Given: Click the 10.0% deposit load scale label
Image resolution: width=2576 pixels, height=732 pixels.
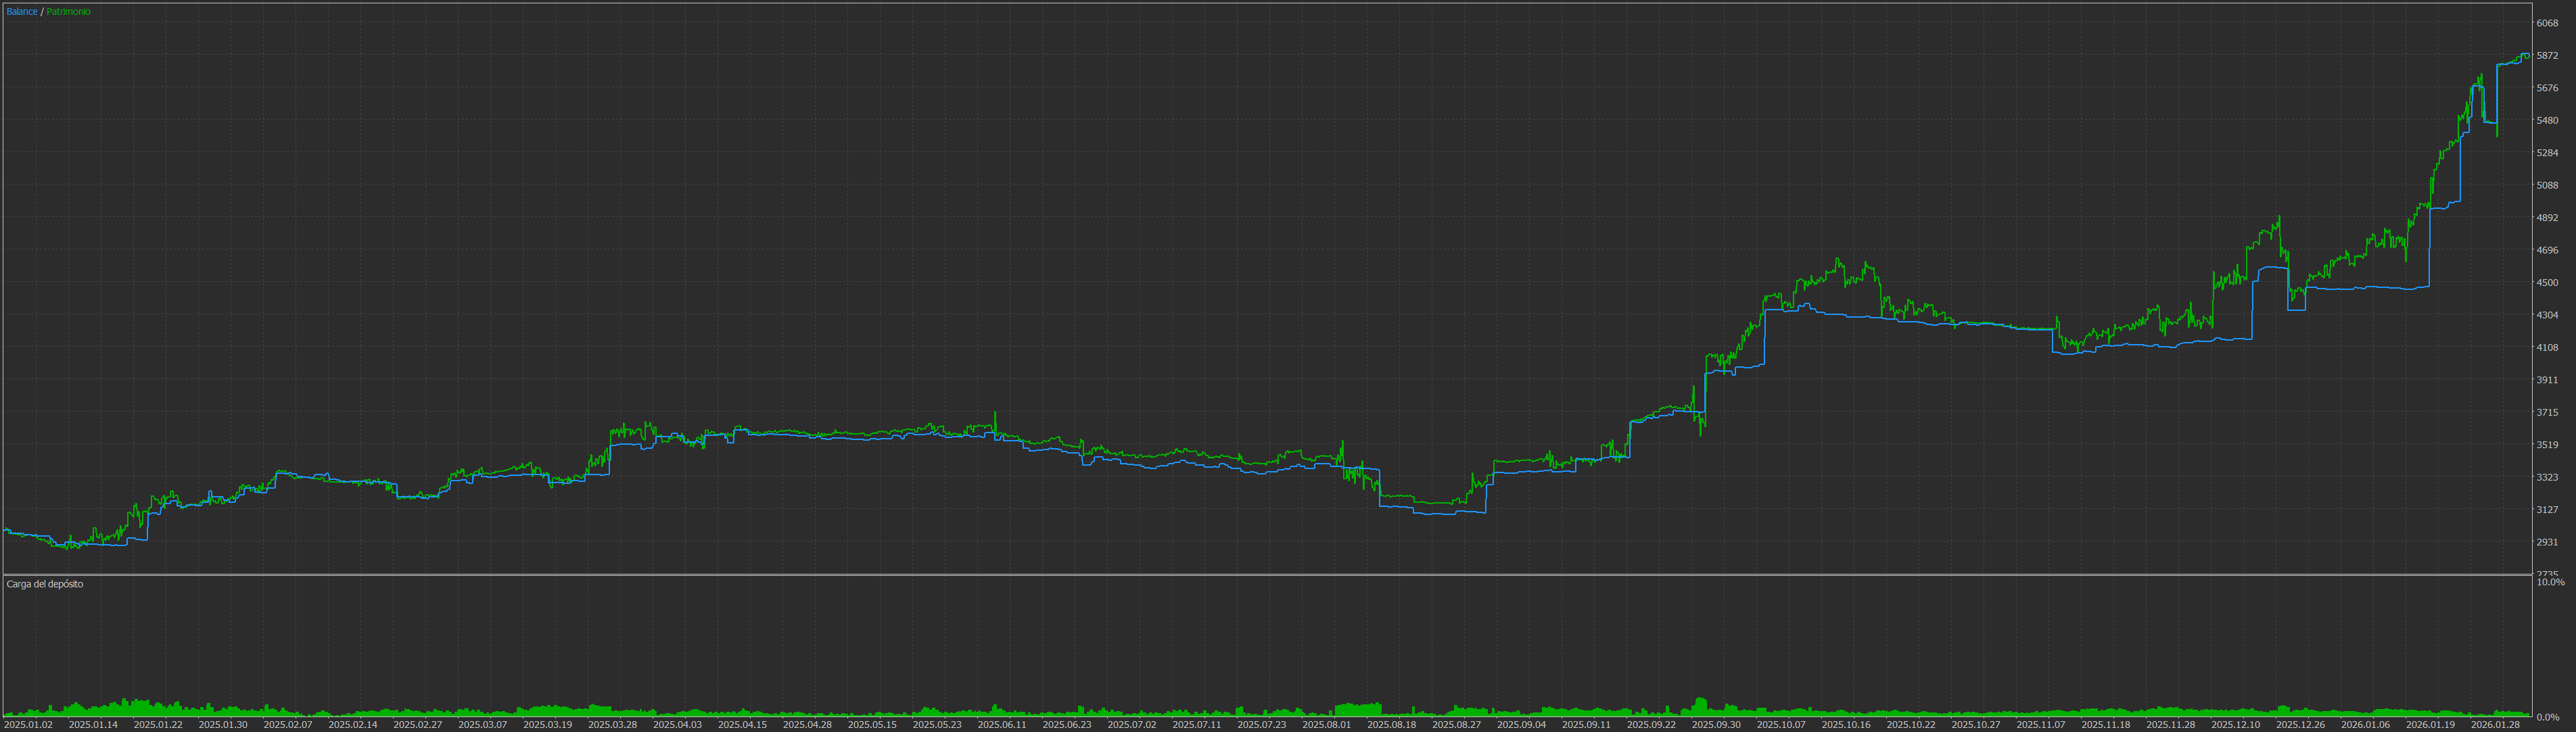Looking at the screenshot, I should [2550, 582].
